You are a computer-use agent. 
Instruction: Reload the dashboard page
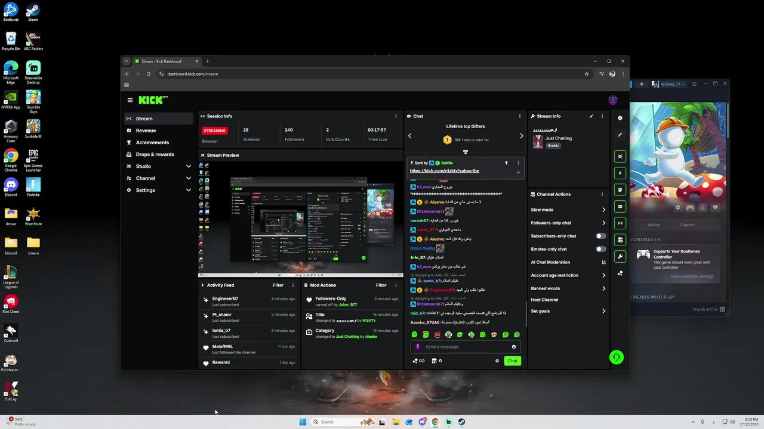149,74
